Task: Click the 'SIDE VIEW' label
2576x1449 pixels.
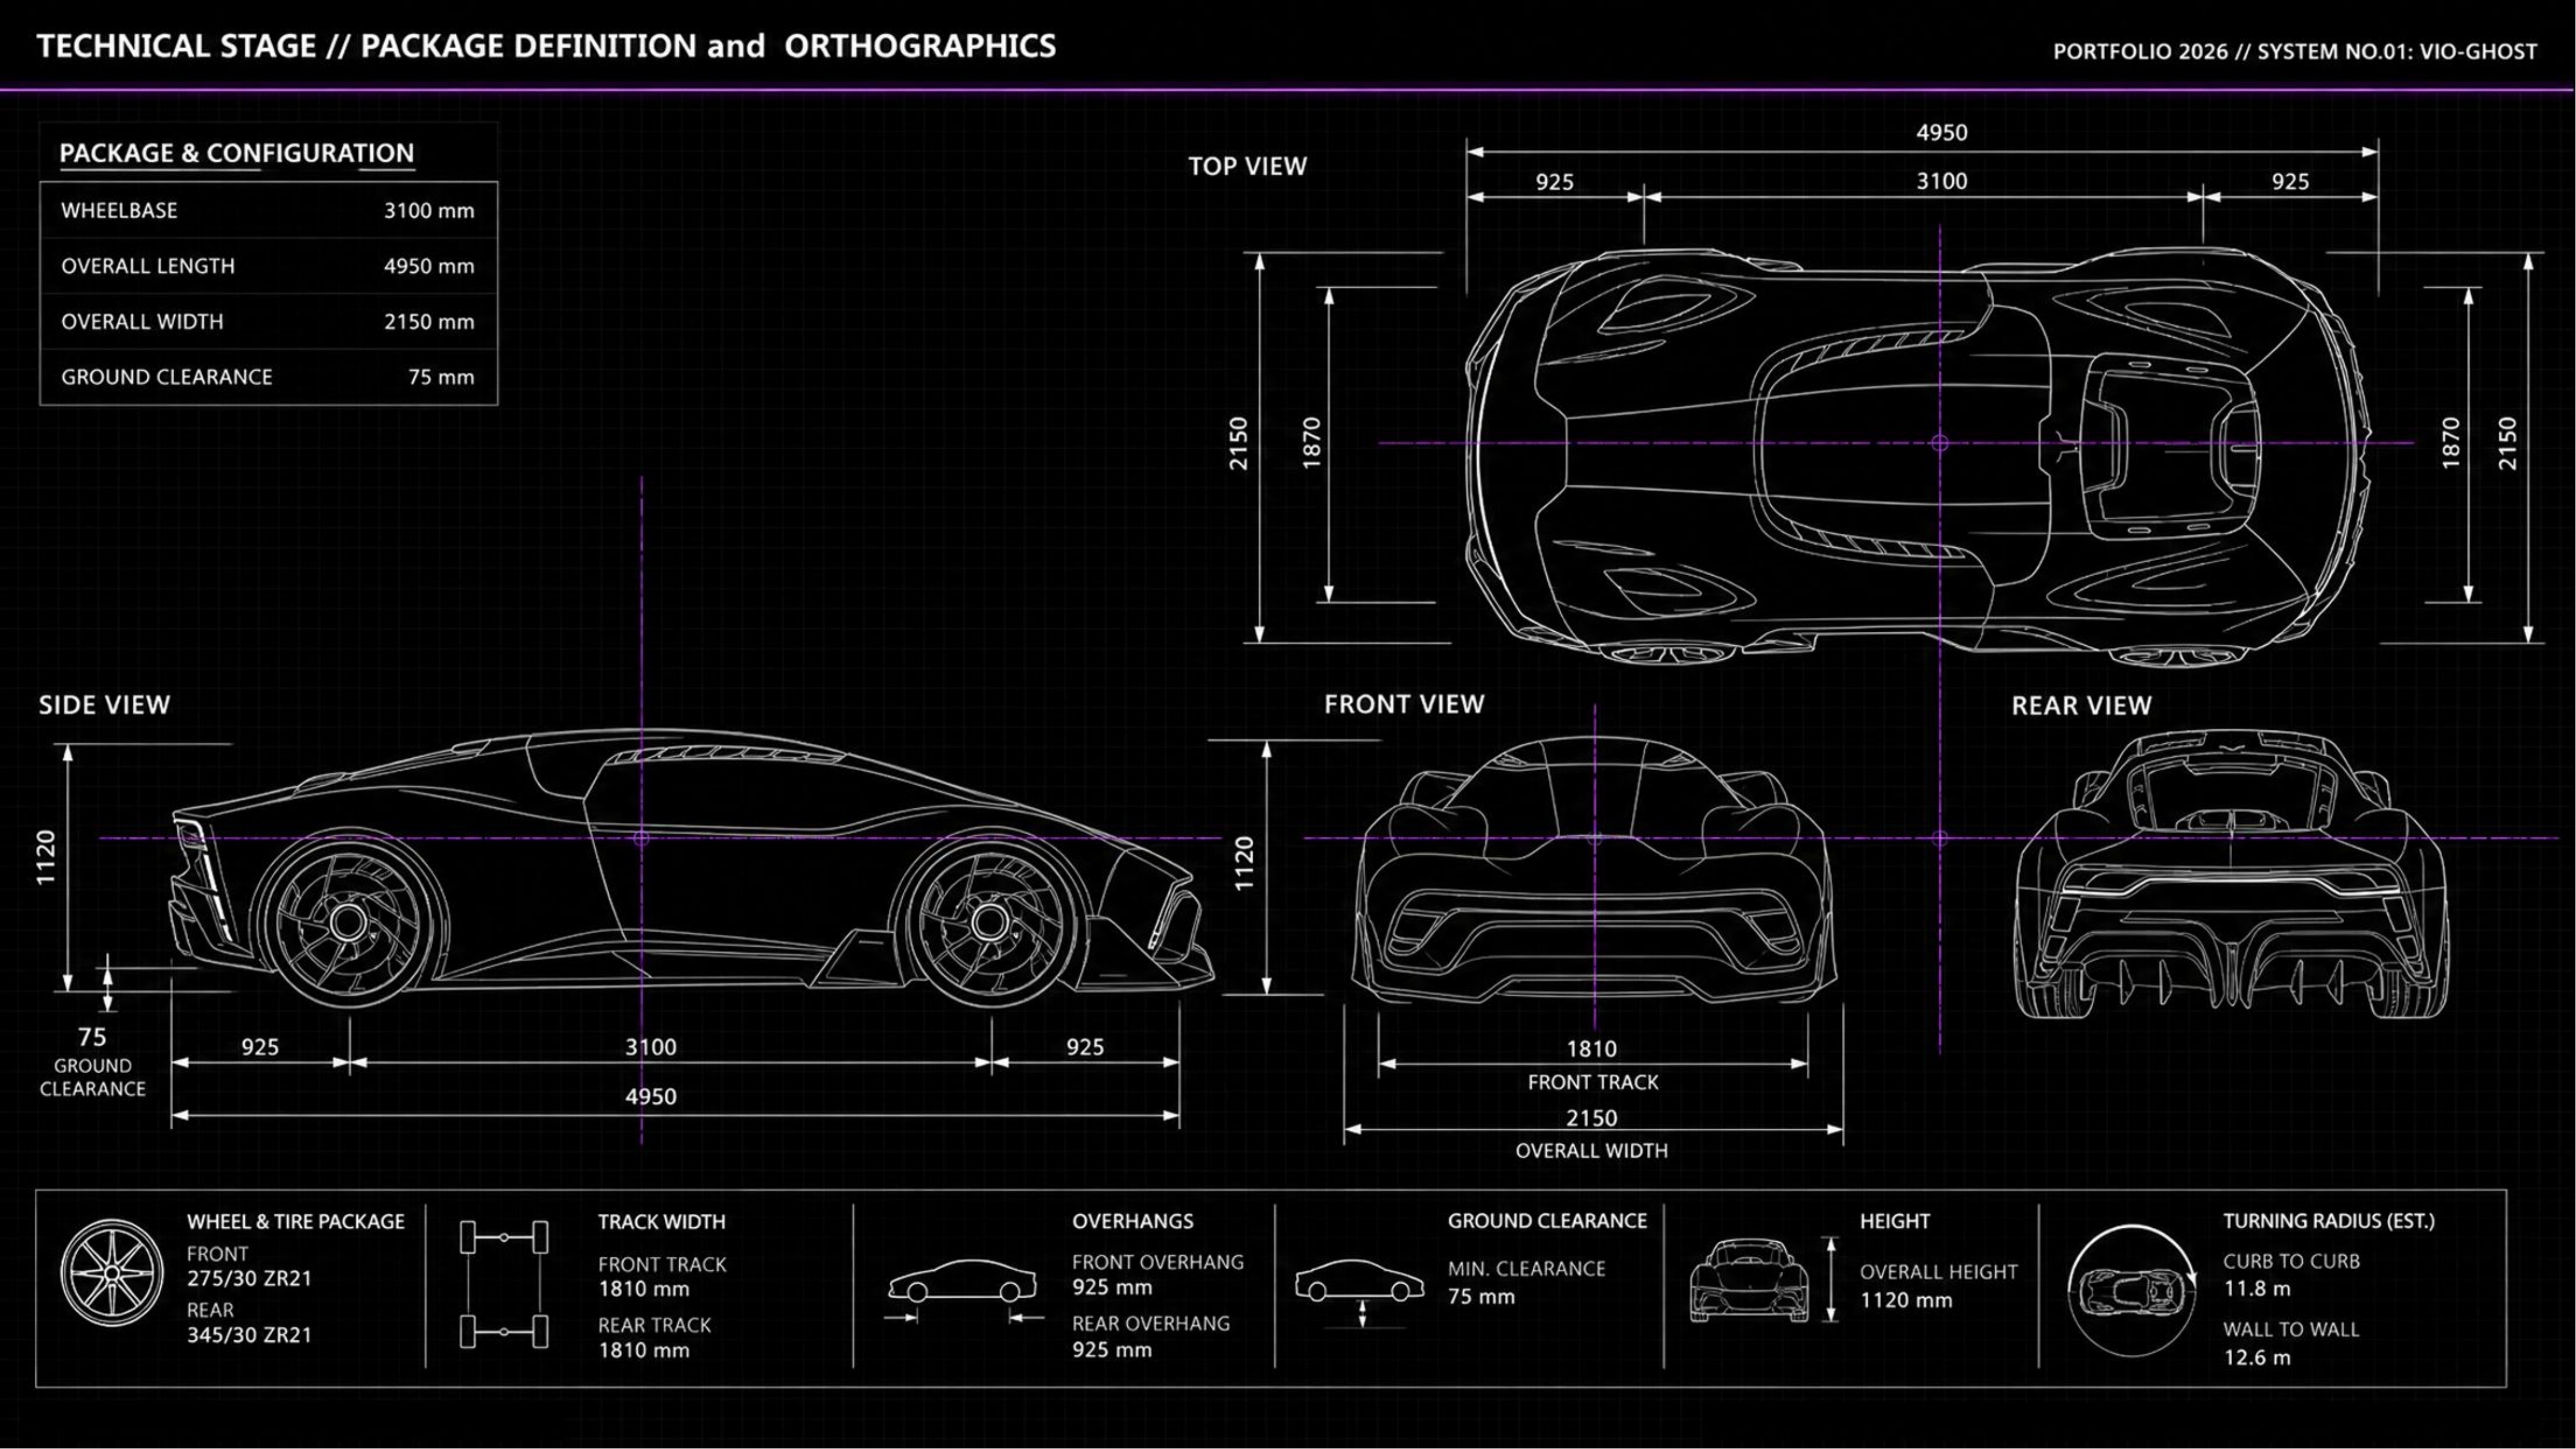Action: click(104, 705)
